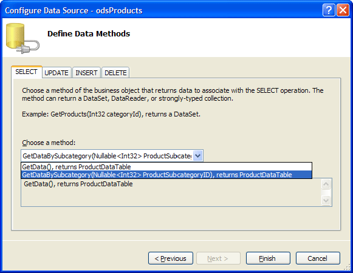Screen dimensions: 353x273
Task: Switch to the SELECT tab
Action: pos(26,72)
